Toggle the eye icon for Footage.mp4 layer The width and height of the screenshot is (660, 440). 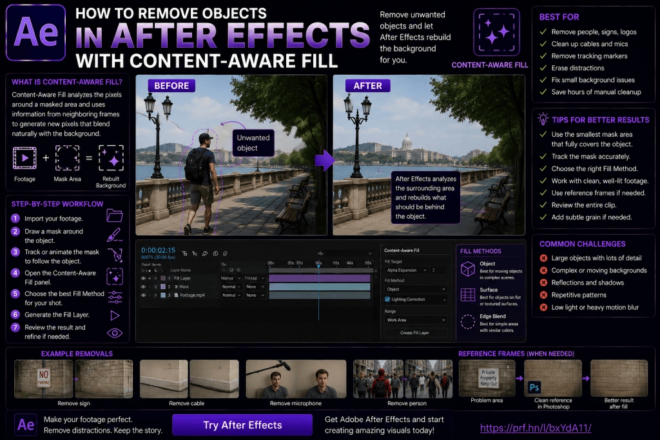point(143,295)
